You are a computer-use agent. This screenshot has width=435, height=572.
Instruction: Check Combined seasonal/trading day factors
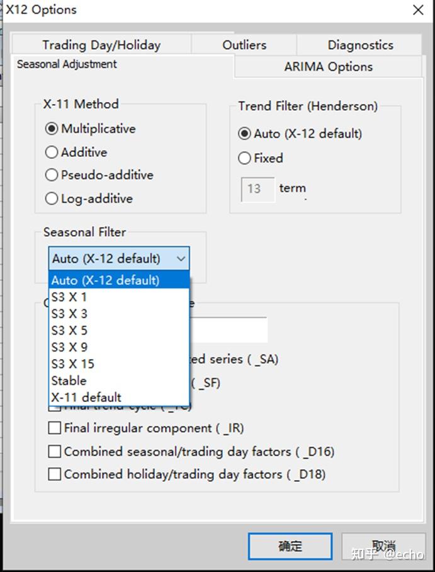55,452
